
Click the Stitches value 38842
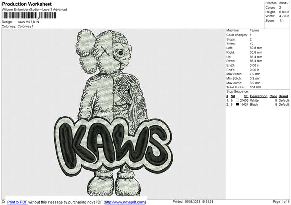tap(284, 3)
